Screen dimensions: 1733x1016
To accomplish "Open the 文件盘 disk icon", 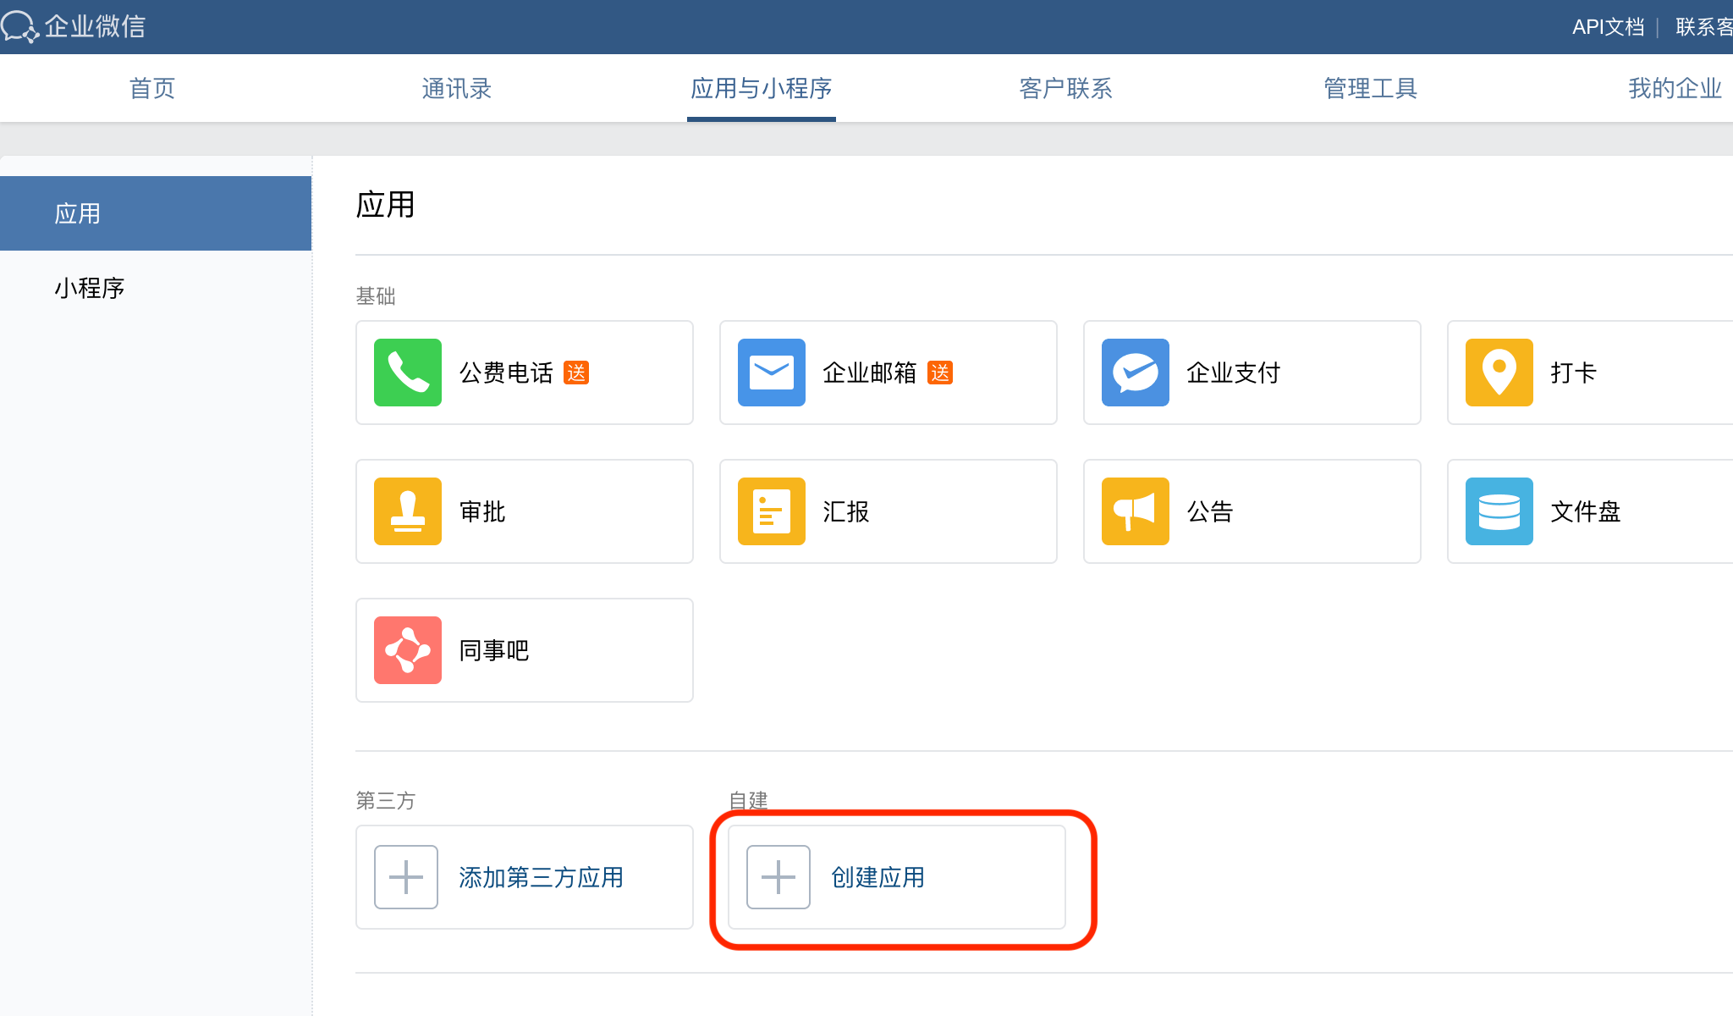I will pos(1499,511).
